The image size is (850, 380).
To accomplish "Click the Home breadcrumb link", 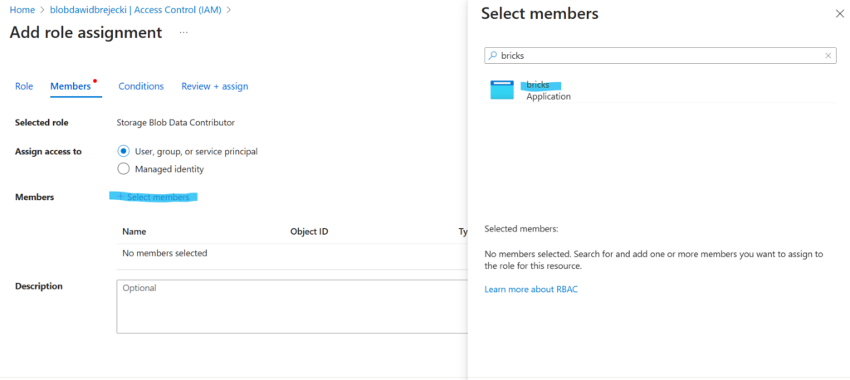I will (x=22, y=10).
